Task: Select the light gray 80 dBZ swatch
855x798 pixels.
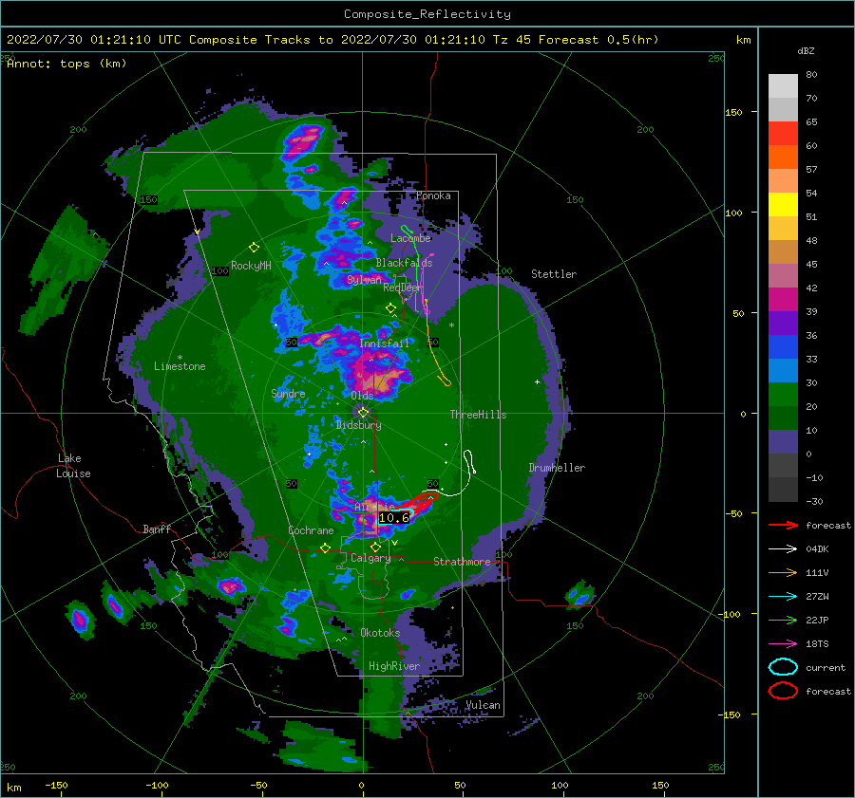Action: (783, 86)
